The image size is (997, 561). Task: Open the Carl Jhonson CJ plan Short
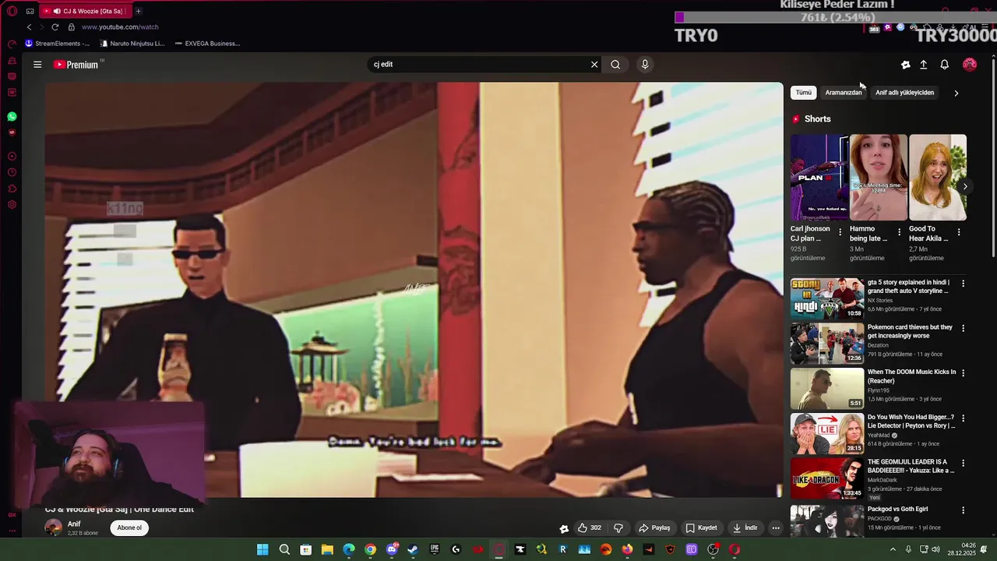tap(819, 178)
